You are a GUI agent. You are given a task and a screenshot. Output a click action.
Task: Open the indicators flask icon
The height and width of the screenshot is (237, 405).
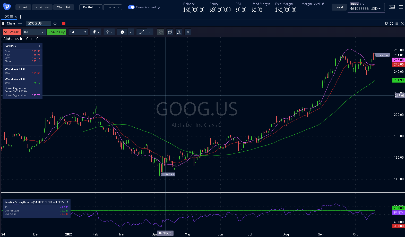[x=179, y=32]
